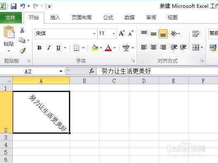Click the Excel application icon
This screenshot has width=218, height=163.
tap(3, 6)
